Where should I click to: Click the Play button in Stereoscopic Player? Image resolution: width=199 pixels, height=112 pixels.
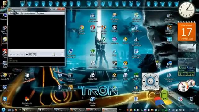point(11,55)
